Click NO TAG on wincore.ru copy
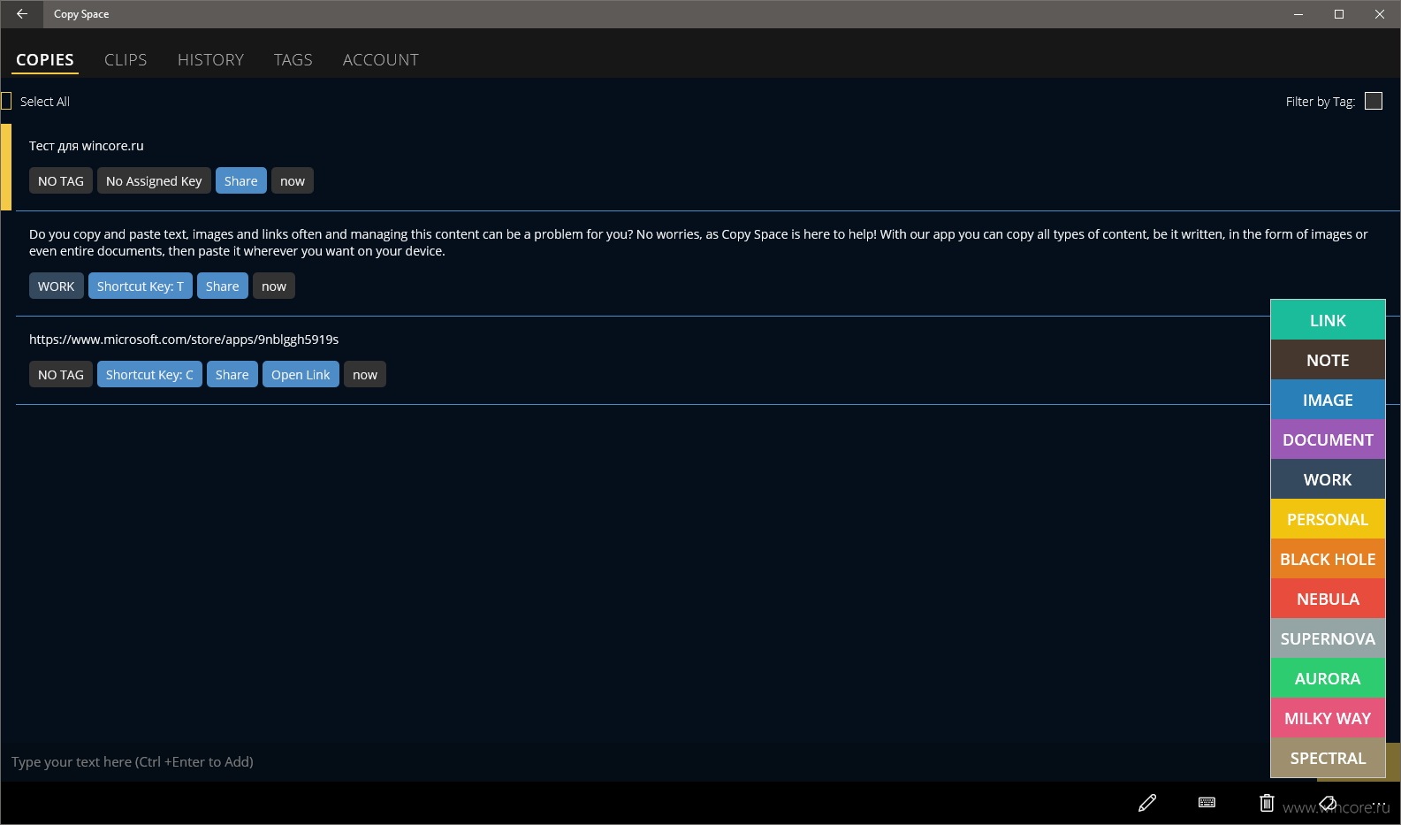The width and height of the screenshot is (1401, 825). (x=61, y=180)
